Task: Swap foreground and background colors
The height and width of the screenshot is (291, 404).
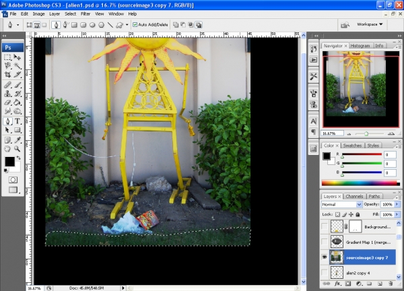Action: tap(19, 158)
